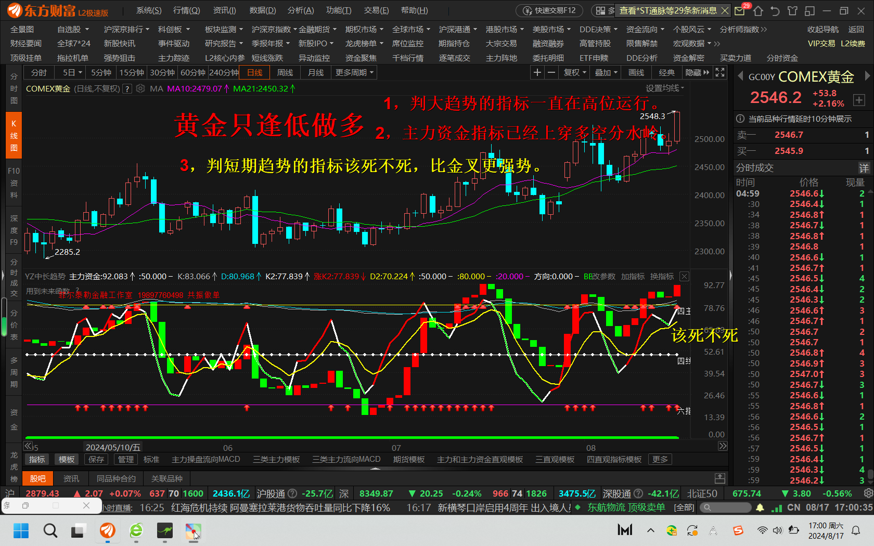Open chart settings gear beside COMEX黄金
This screenshot has width=874, height=546.
140,89
